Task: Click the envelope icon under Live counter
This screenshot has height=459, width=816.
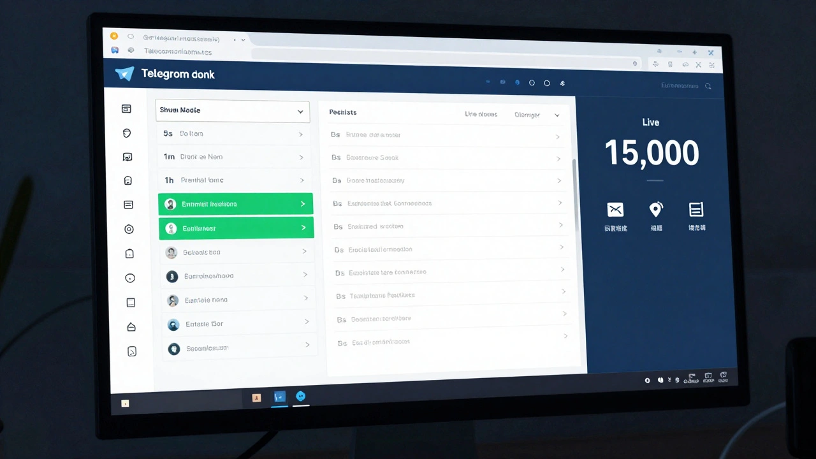Action: (615, 210)
